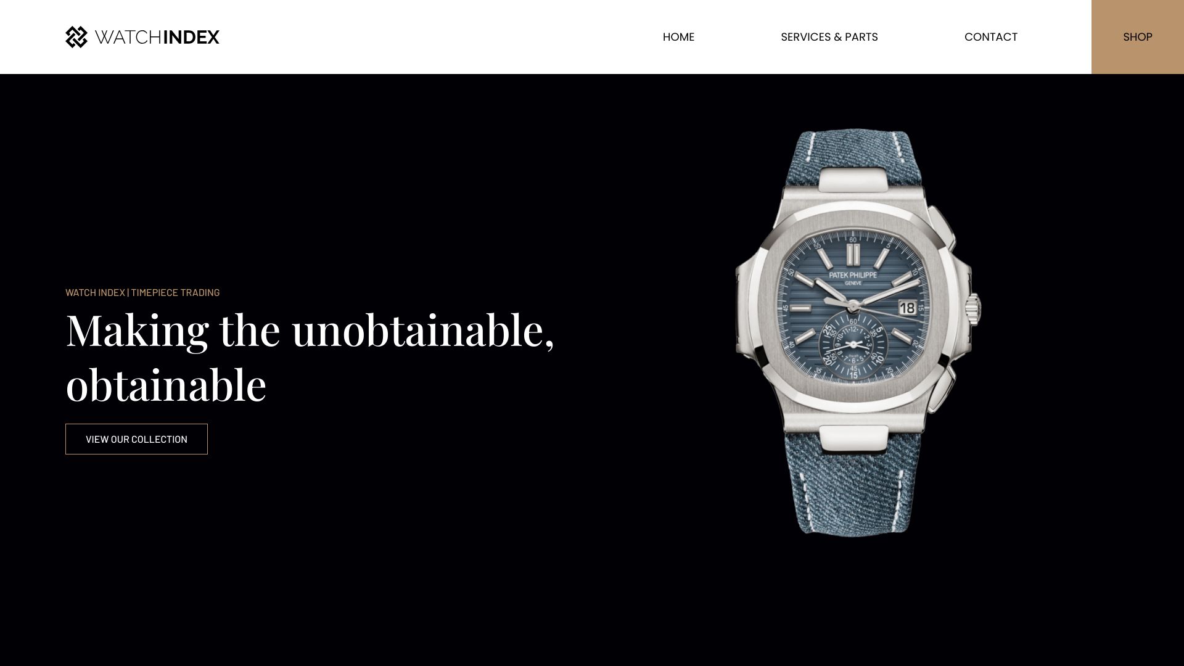Click the 'Making the unobtainable,' headline line
Image resolution: width=1184 pixels, height=666 pixels.
click(x=310, y=331)
